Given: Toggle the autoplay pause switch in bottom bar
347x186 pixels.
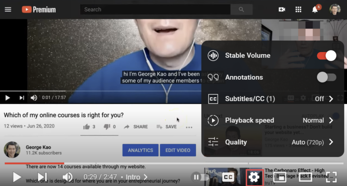Looking at the screenshot, I should [200, 178].
